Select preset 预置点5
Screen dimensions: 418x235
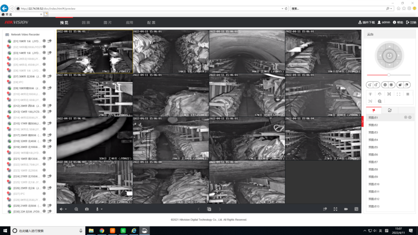pos(373,147)
